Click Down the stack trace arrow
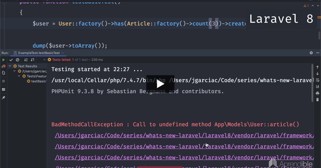This screenshot has width=321, height=168. 318,74
